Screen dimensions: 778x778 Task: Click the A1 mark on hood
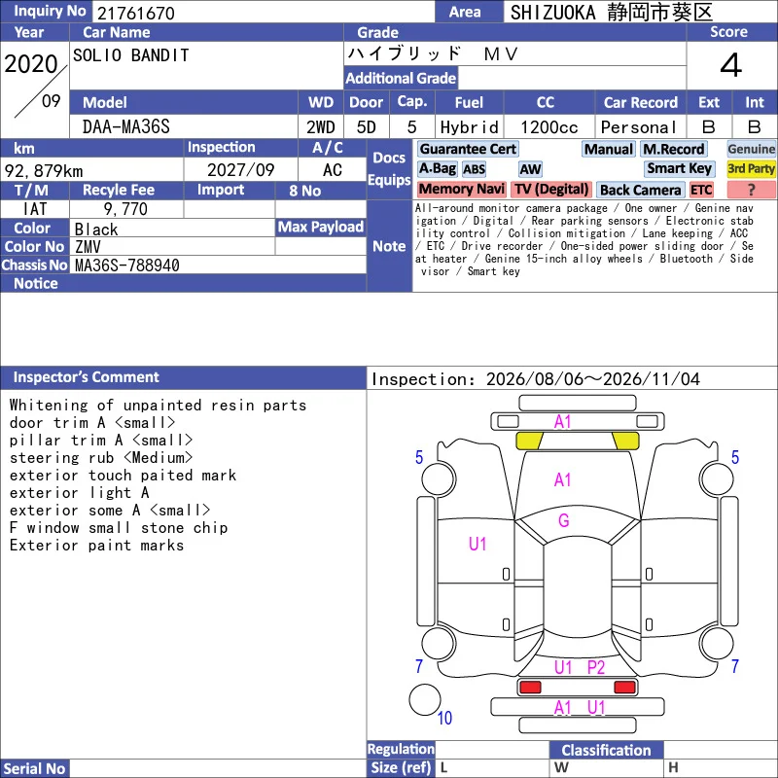point(563,479)
